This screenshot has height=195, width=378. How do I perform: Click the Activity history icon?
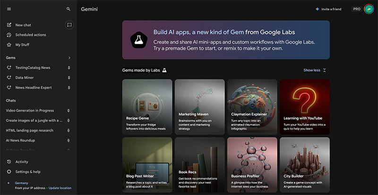9,162
